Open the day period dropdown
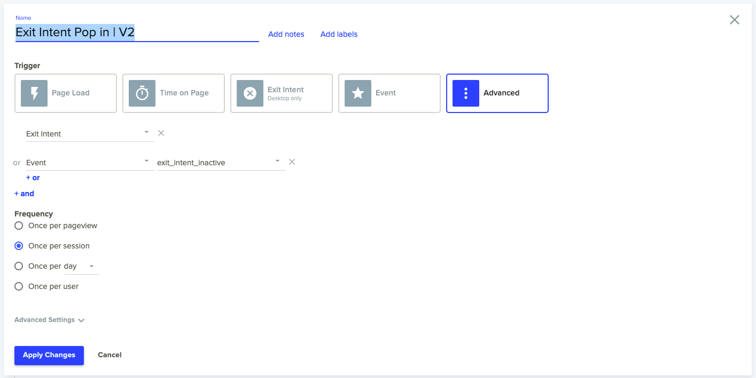 [81, 266]
